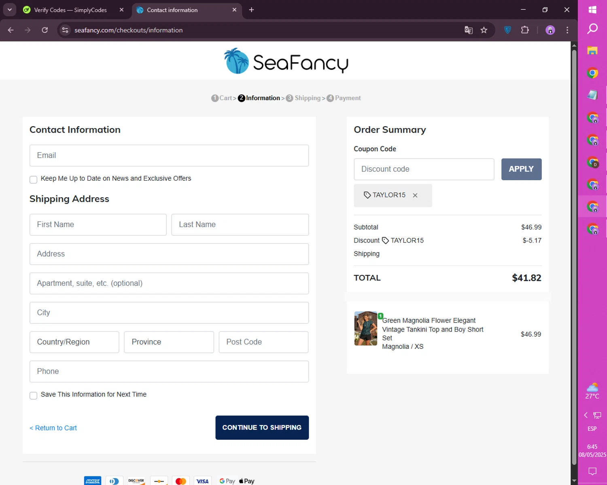Go back to the previous browser page
Screen dimensions: 607x485
tap(11, 30)
